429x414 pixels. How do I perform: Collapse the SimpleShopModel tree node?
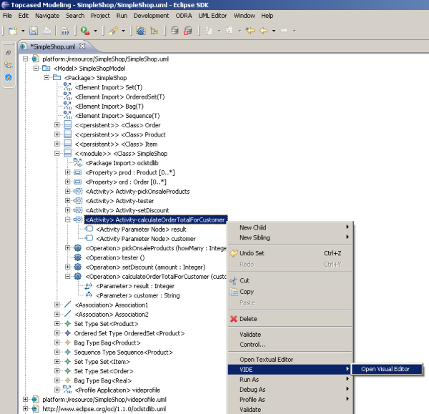tap(36, 68)
